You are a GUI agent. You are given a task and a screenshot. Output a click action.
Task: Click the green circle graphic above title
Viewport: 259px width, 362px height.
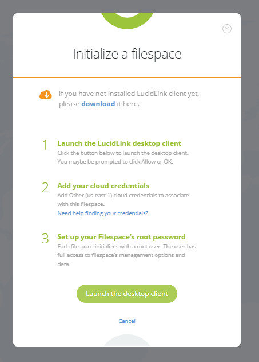pyautogui.click(x=127, y=21)
